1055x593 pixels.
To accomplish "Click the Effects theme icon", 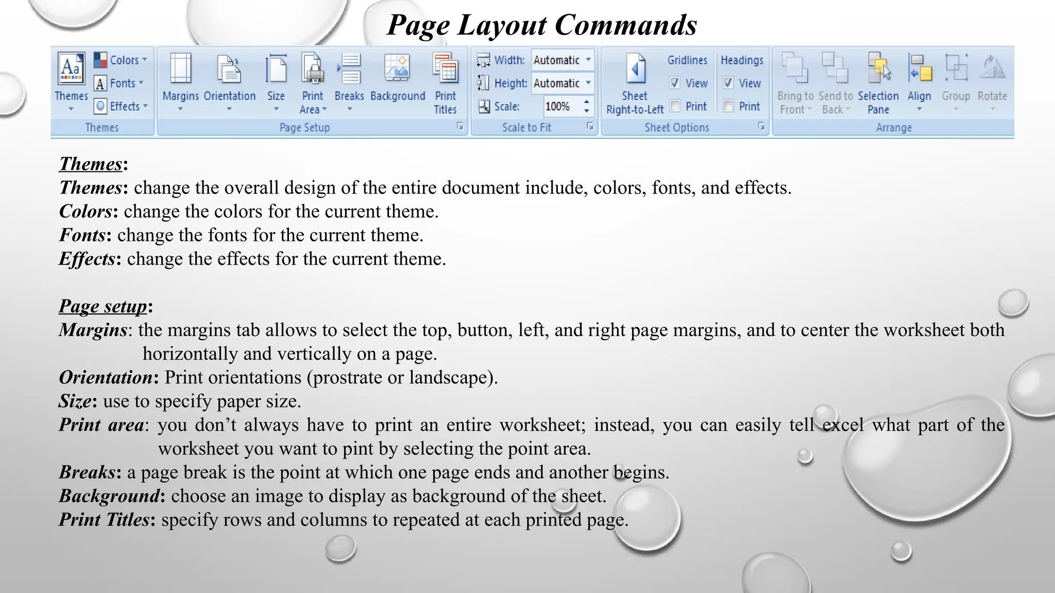I will 100,107.
